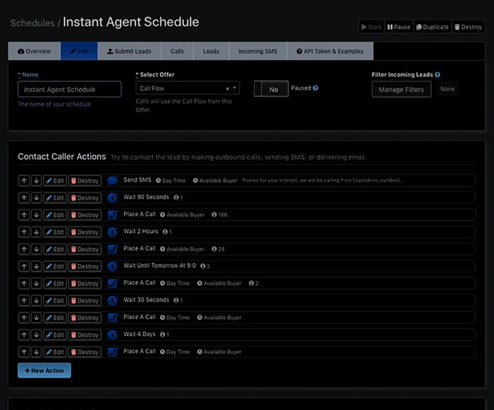Move Wait 4 Days action up
Viewport: 494px width, 410px height.
coord(24,335)
